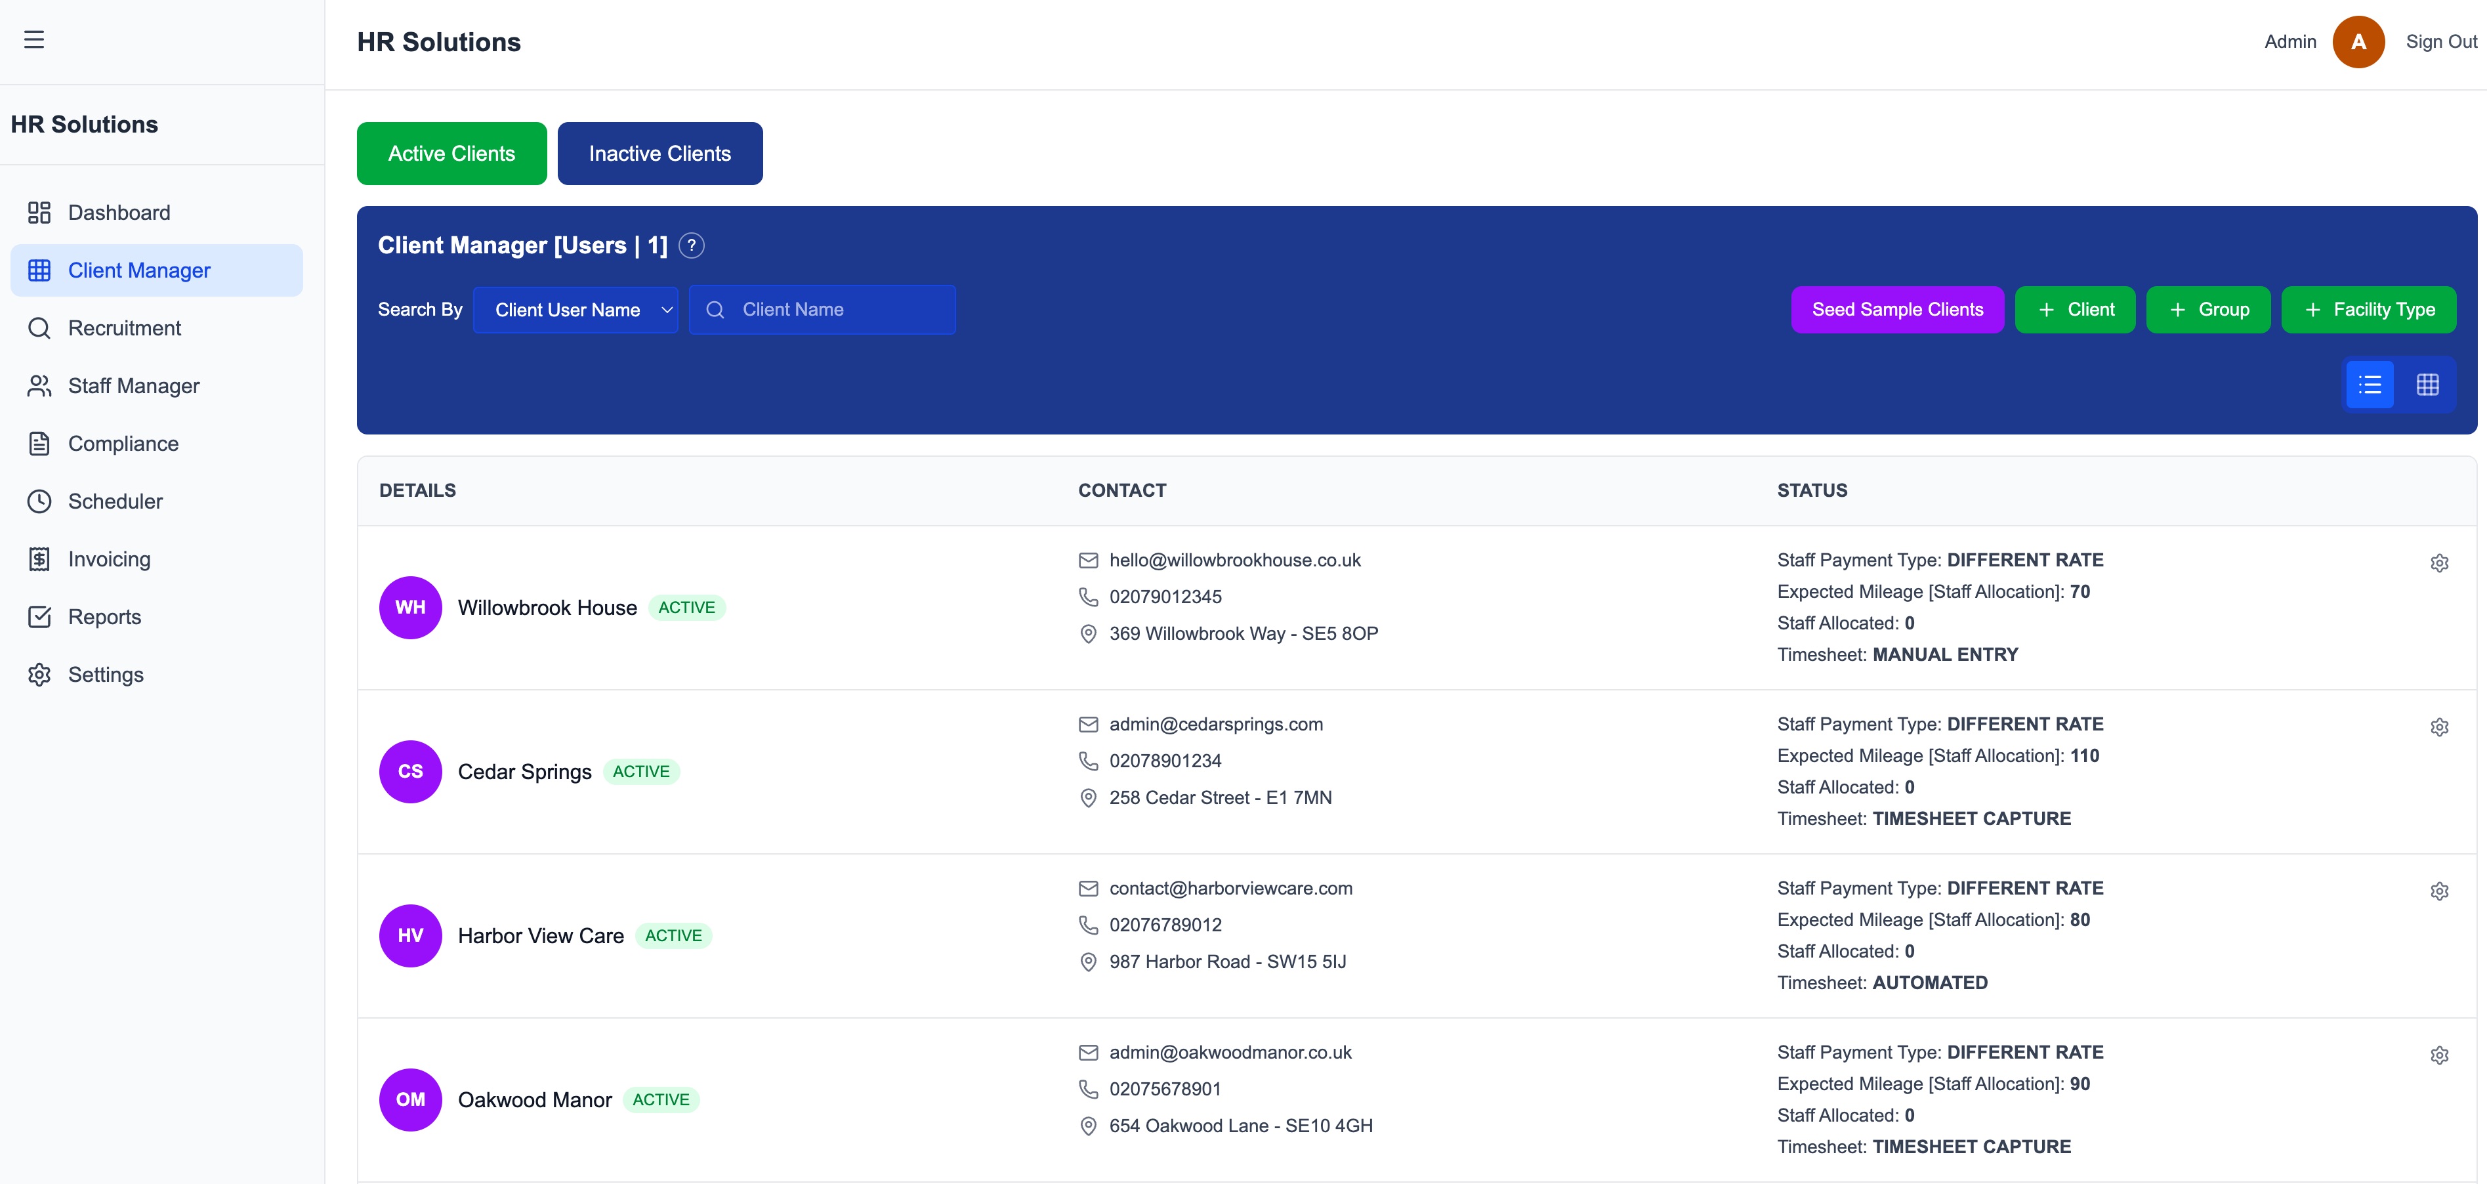Image resolution: width=2487 pixels, height=1184 pixels.
Task: Click the WH avatar for Willowbrook House
Action: pyautogui.click(x=410, y=608)
